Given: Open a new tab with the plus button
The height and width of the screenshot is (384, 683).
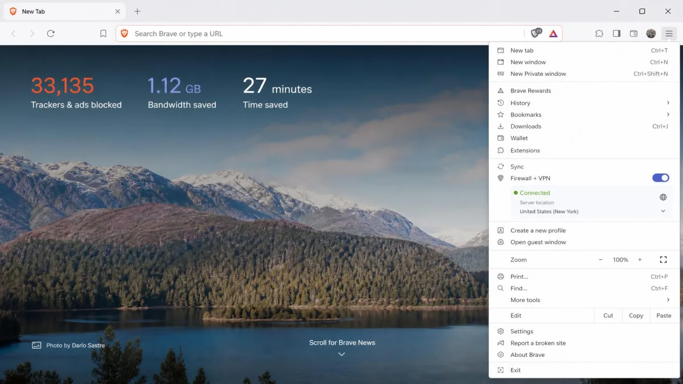Looking at the screenshot, I should tap(137, 11).
